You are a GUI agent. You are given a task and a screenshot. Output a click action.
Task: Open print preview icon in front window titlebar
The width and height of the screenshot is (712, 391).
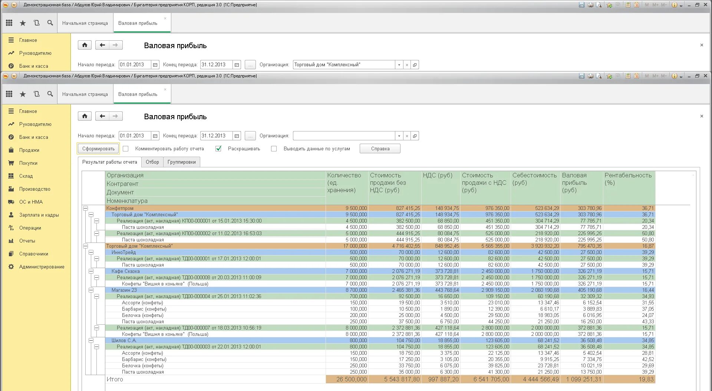click(599, 76)
